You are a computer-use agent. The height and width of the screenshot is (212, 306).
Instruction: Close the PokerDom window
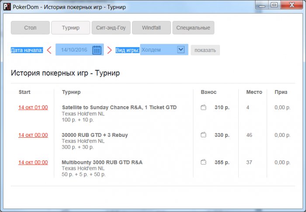click(x=292, y=5)
